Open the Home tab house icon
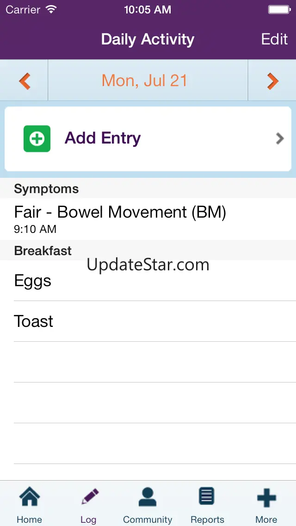This screenshot has height=526, width=296. point(30,497)
